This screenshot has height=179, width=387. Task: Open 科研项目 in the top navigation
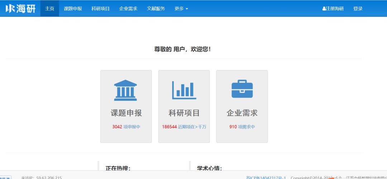(x=100, y=9)
